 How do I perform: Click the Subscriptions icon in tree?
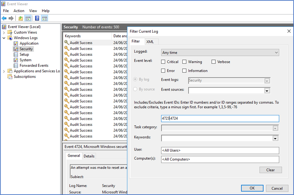(x=10, y=77)
